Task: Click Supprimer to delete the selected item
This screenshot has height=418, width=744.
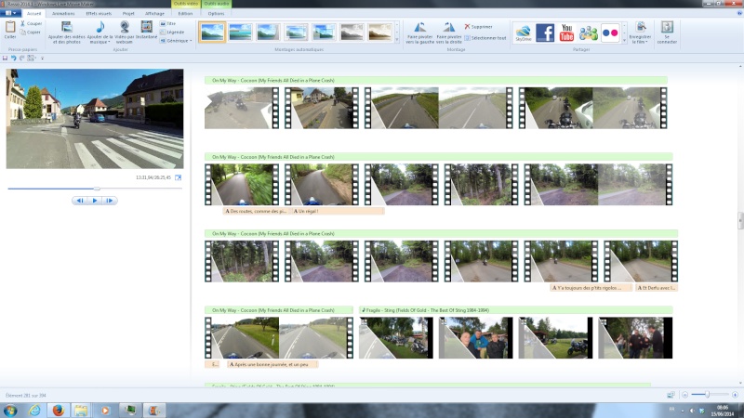Action: coord(478,27)
